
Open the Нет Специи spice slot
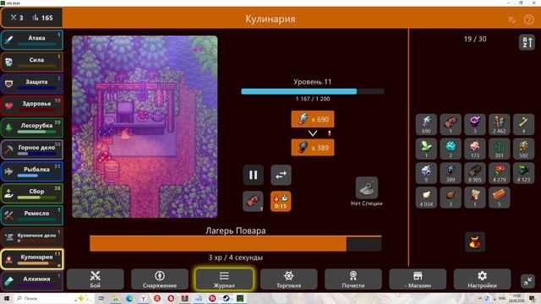[366, 188]
